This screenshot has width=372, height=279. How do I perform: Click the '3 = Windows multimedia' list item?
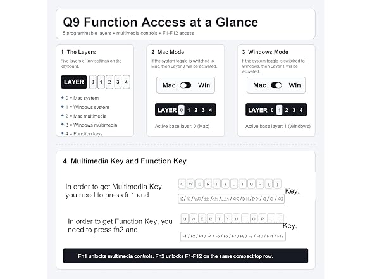coord(91,125)
